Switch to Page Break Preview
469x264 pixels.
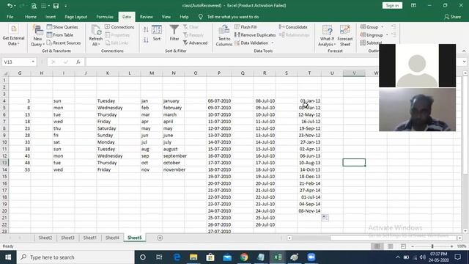pyautogui.click(x=403, y=246)
